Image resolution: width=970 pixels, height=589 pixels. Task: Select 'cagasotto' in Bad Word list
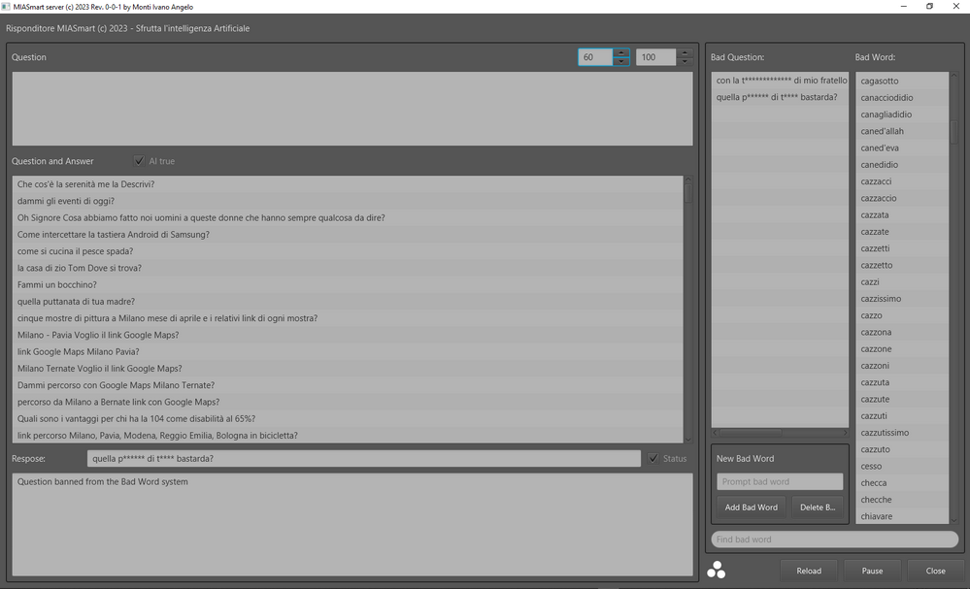coord(902,81)
